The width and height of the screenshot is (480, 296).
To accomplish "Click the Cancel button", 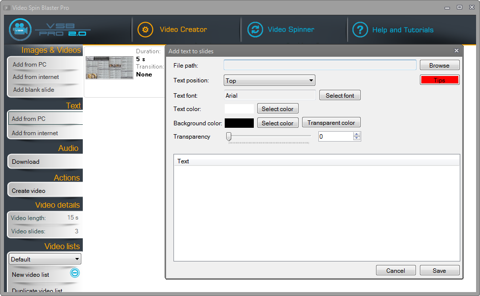I will coord(396,270).
